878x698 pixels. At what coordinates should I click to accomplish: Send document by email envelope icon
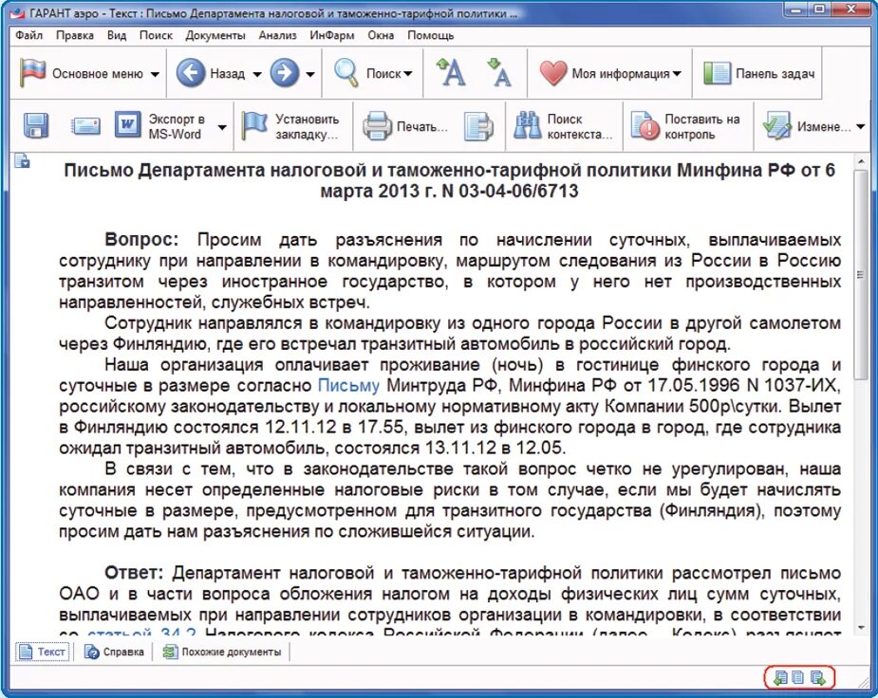[x=85, y=126]
